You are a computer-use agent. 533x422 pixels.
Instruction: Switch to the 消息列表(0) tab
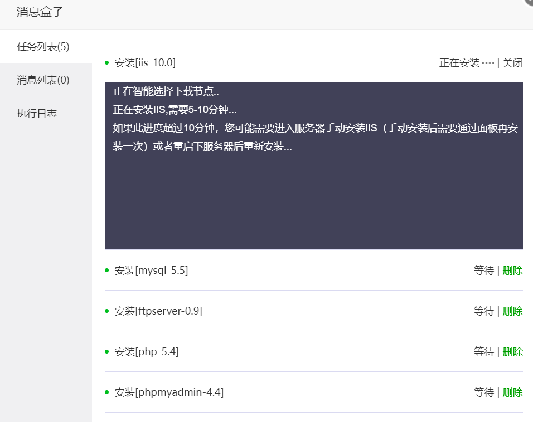click(x=46, y=80)
